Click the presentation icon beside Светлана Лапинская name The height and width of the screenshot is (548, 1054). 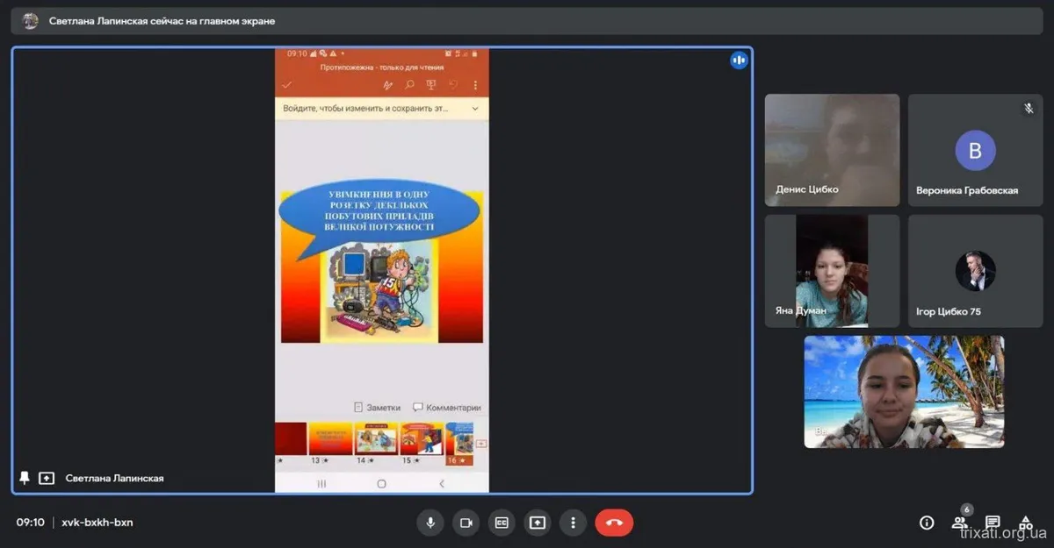pyautogui.click(x=47, y=478)
